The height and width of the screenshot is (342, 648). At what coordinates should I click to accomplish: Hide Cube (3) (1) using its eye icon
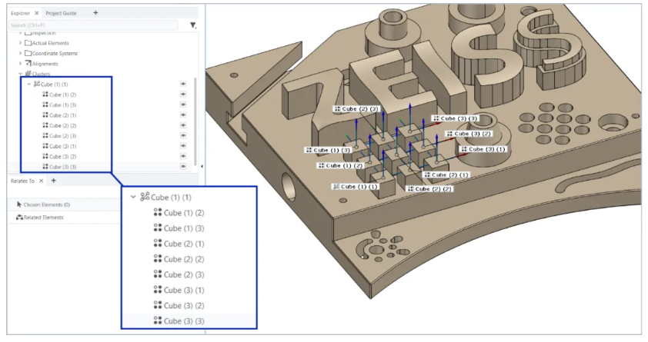(x=183, y=146)
